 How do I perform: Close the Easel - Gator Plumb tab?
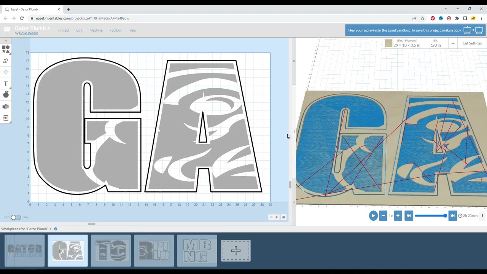coord(59,9)
